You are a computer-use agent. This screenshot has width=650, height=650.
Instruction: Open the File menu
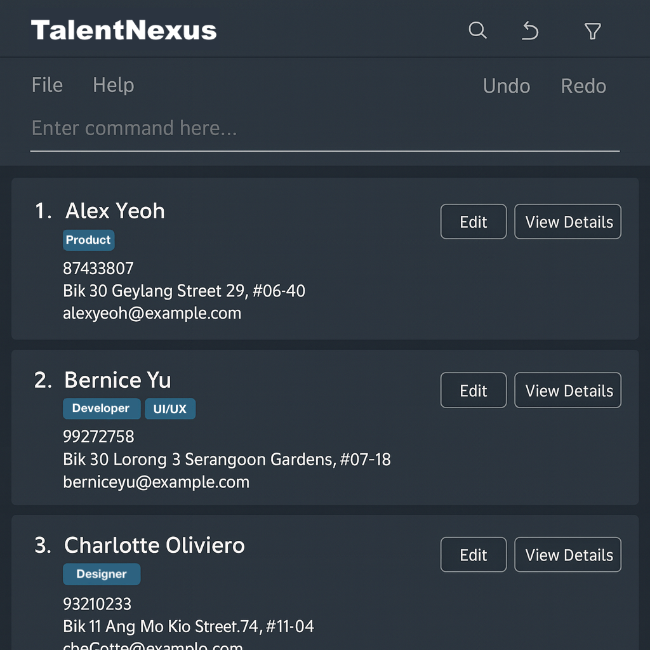coord(47,85)
